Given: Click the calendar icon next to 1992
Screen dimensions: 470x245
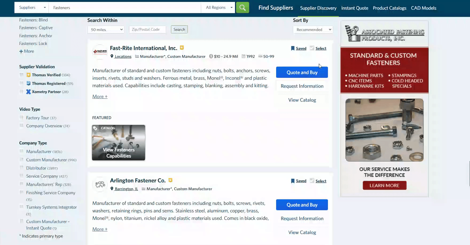Looking at the screenshot, I should [244, 56].
